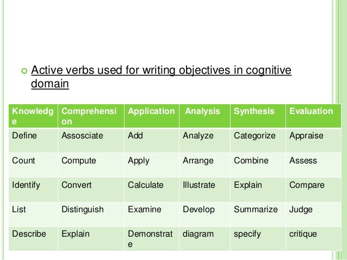347x260 pixels.
Task: Click the Define cell
Action: [33, 140]
